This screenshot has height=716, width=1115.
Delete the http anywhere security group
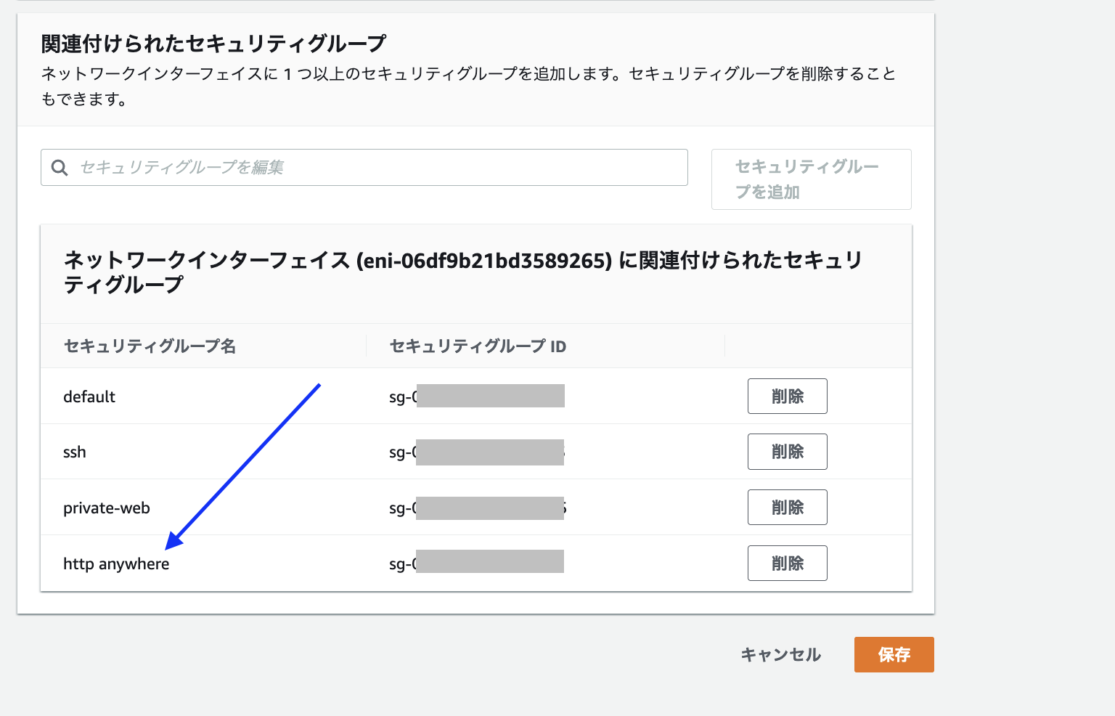(x=787, y=564)
